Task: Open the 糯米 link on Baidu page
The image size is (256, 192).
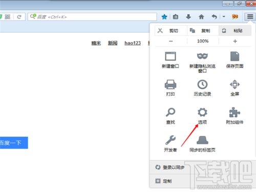Action: click(x=96, y=43)
